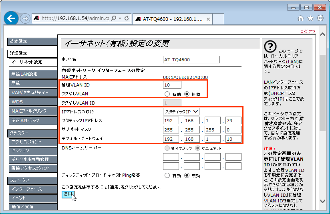
Task: Open the ステータス menu section
Action: pyautogui.click(x=32, y=180)
